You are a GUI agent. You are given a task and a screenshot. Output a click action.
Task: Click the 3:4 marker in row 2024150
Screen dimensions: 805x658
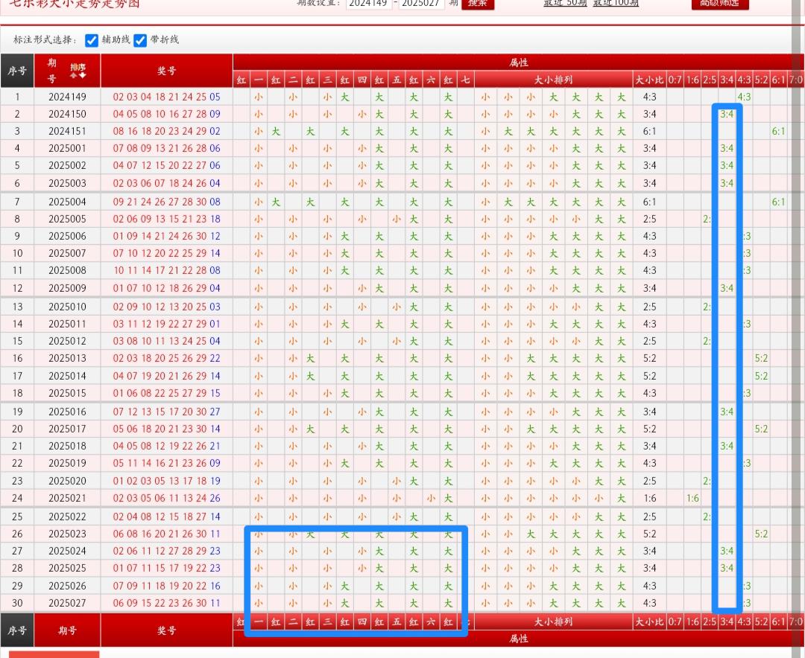727,114
